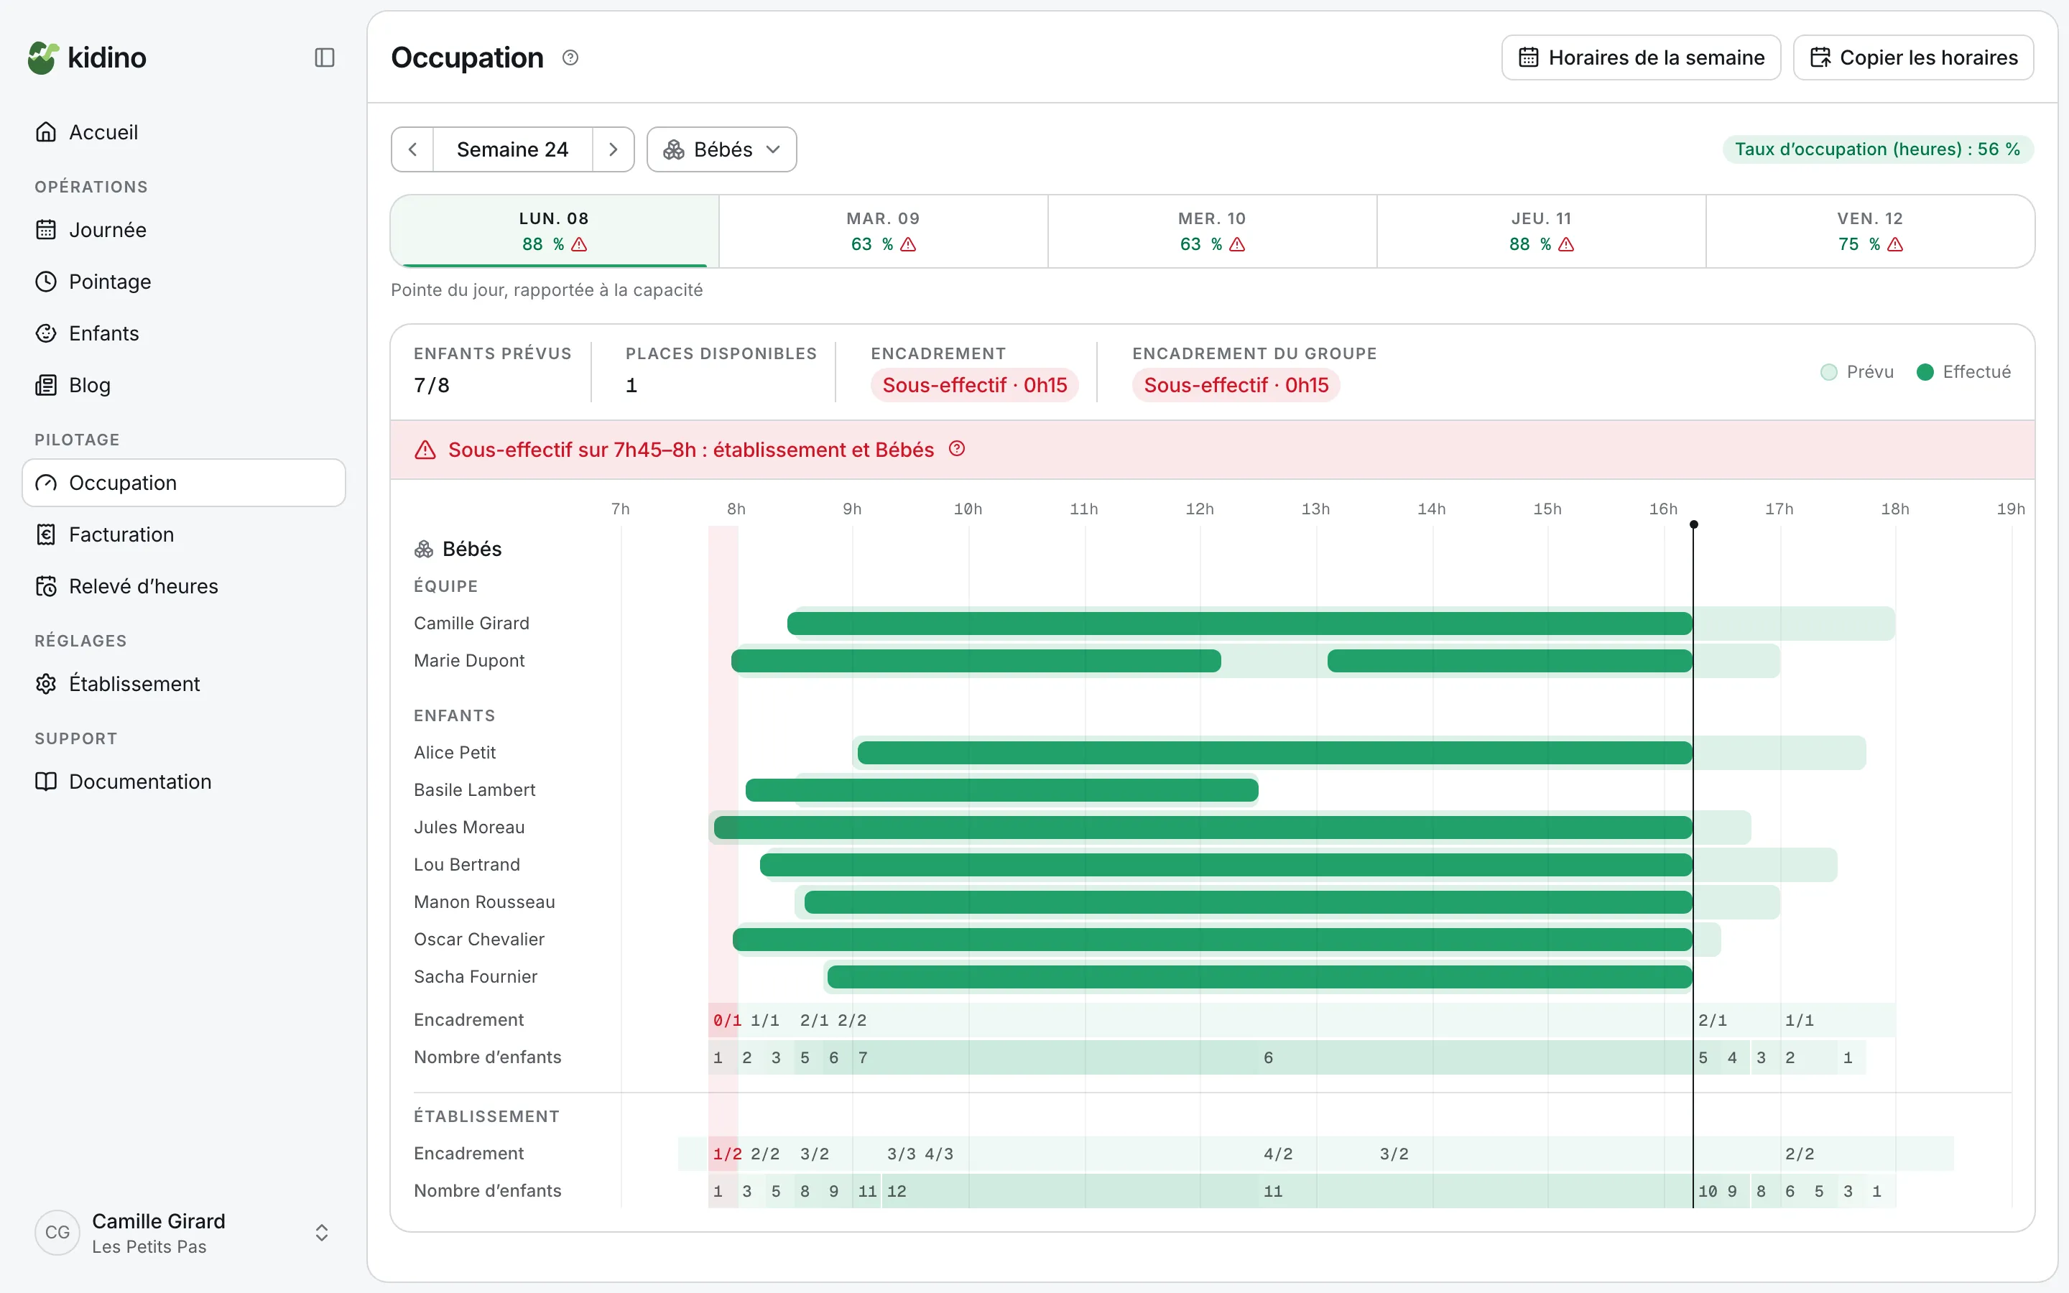Click the Taux d'occupation 56 % badge
This screenshot has height=1293, width=2069.
point(1877,149)
